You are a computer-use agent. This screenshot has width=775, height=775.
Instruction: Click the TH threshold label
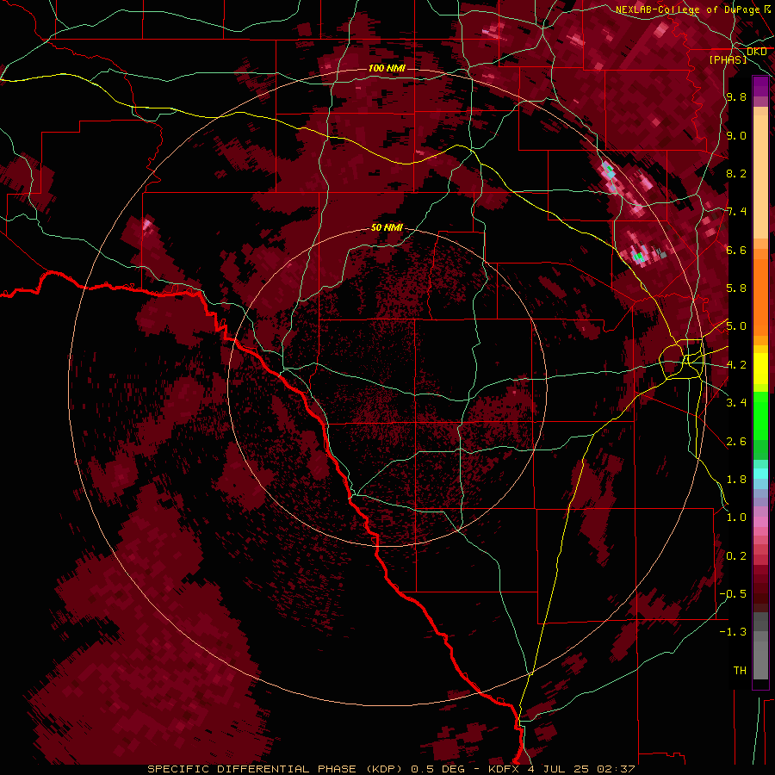(x=740, y=670)
